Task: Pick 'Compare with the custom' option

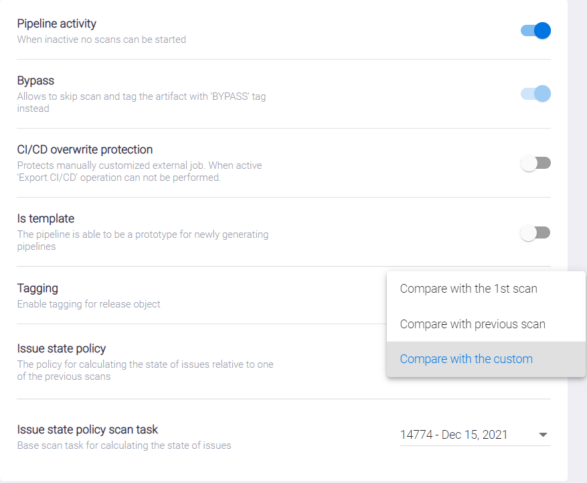Action: click(x=467, y=359)
